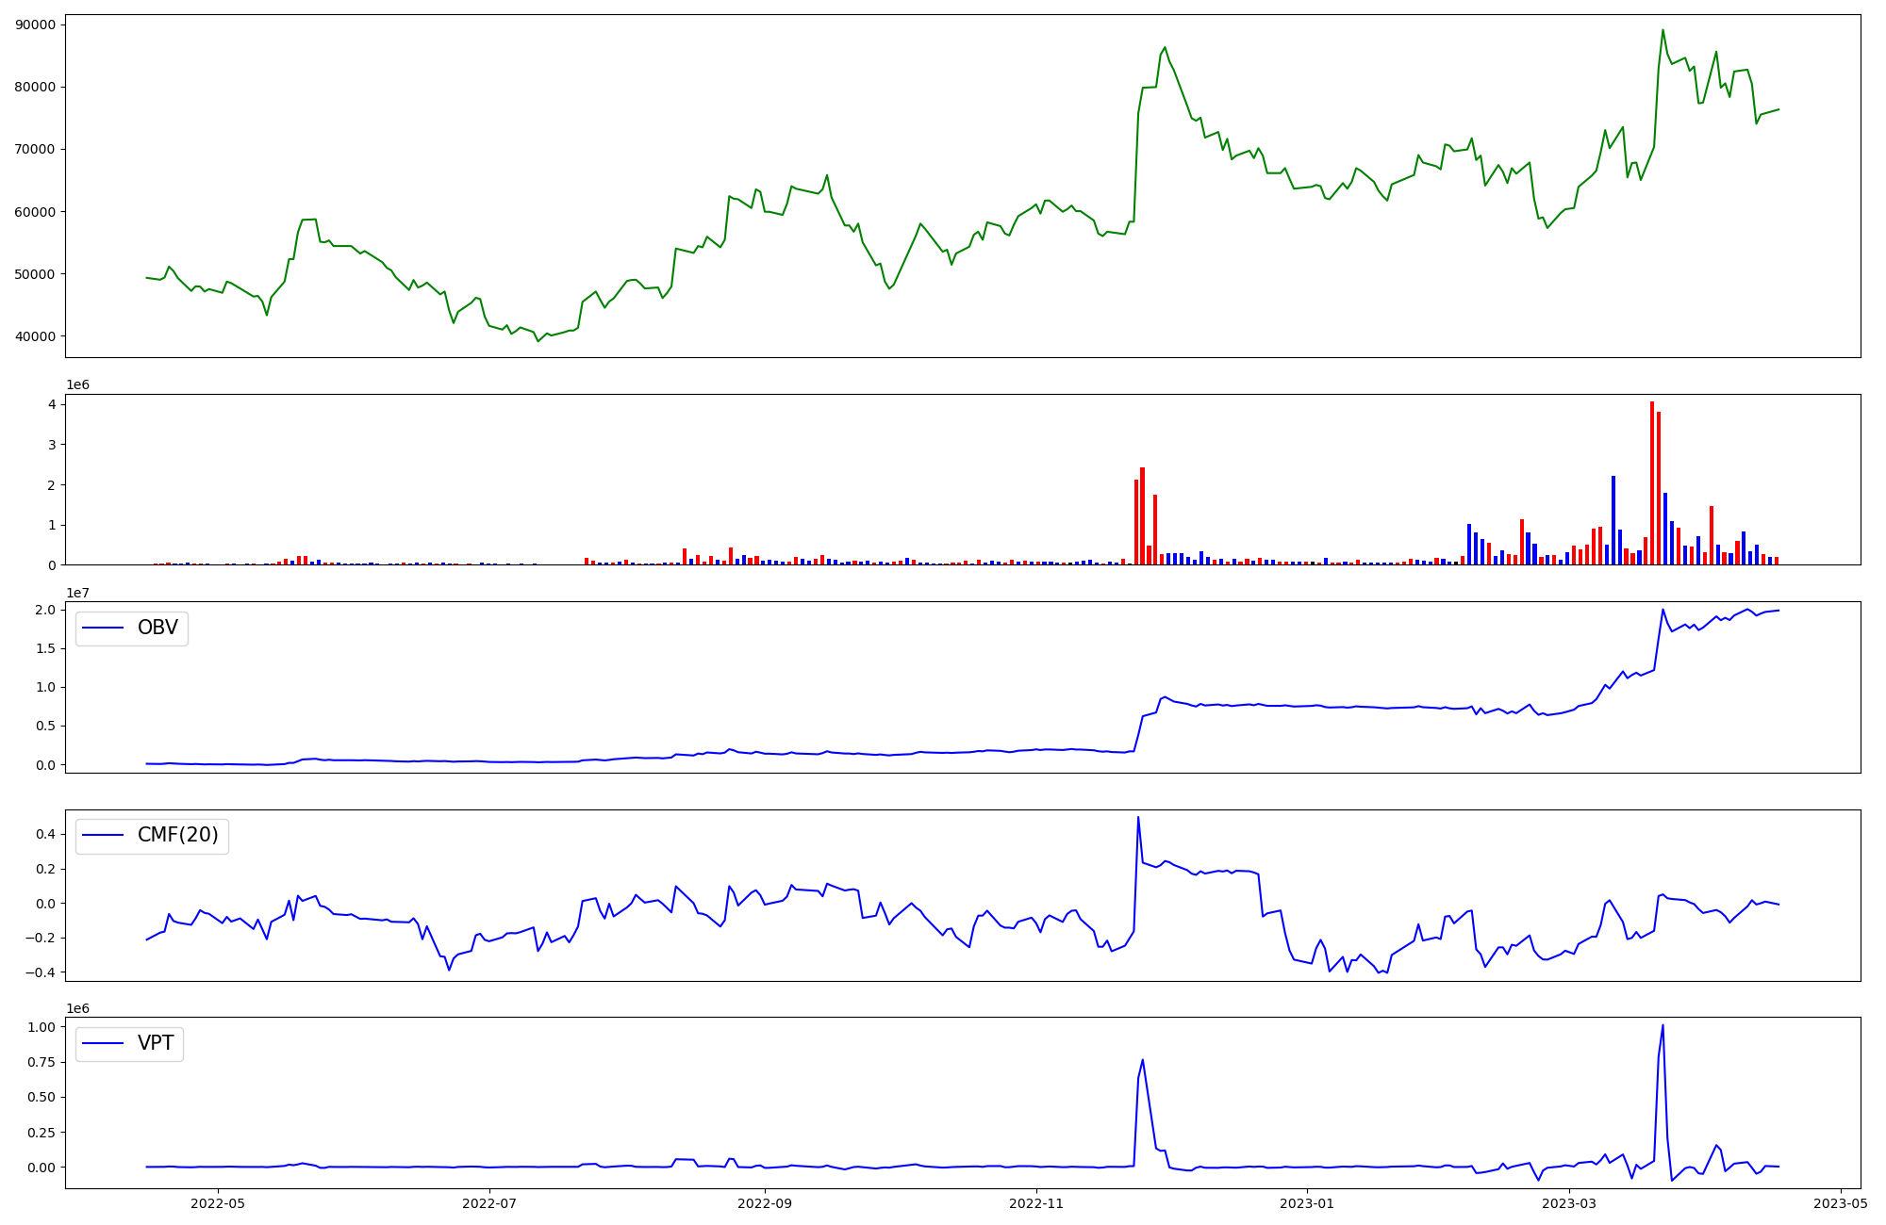Image resolution: width=1886 pixels, height=1225 pixels.
Task: Click the 2023-03 x-axis date label
Action: click(1569, 1202)
